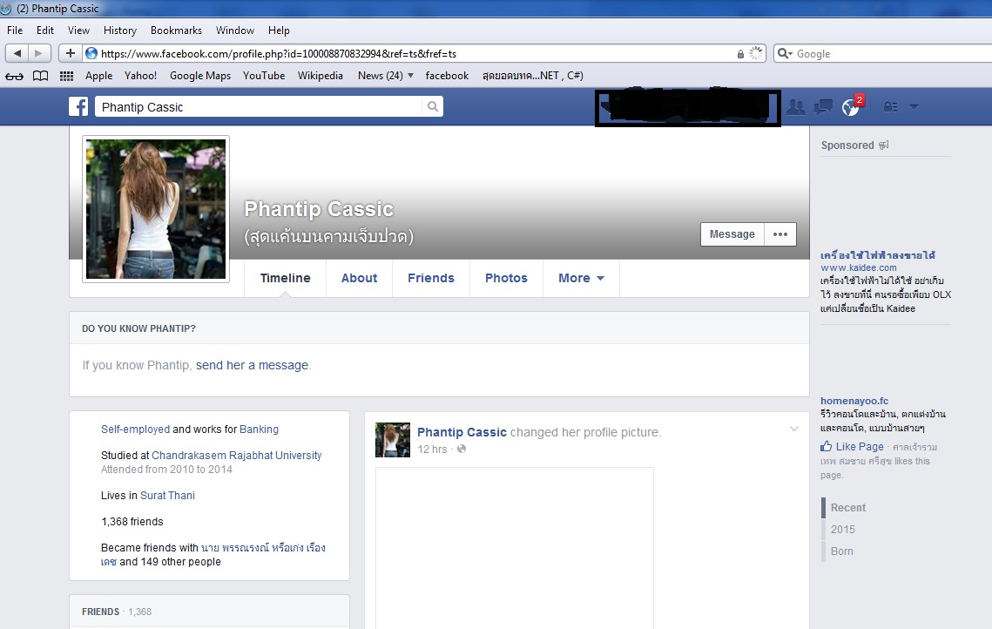This screenshot has height=629, width=992.
Task: Open the Google Maps bookmark
Action: coord(200,76)
